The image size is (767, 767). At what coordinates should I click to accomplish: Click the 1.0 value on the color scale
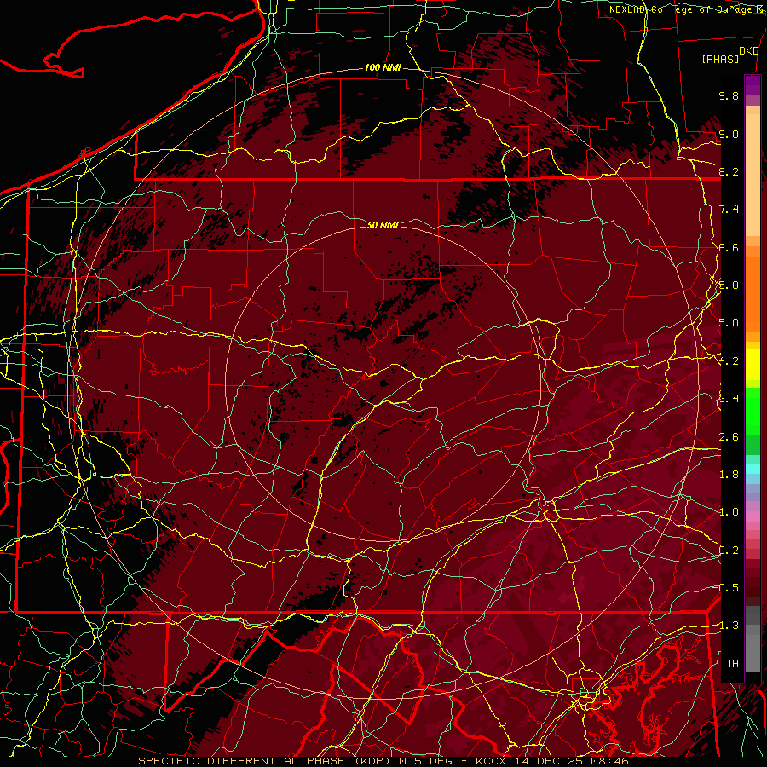729,512
